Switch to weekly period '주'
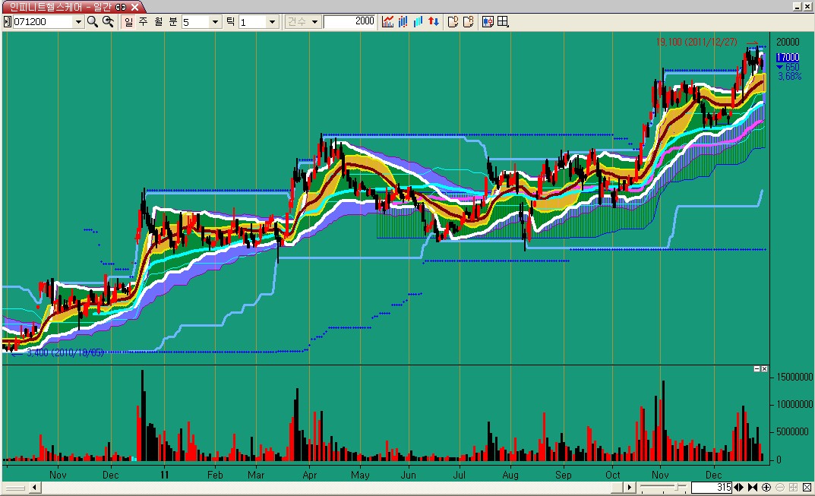Viewport: 815px width, 496px height. pos(143,22)
